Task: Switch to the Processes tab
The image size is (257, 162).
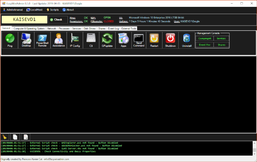Action: pyautogui.click(x=64, y=29)
